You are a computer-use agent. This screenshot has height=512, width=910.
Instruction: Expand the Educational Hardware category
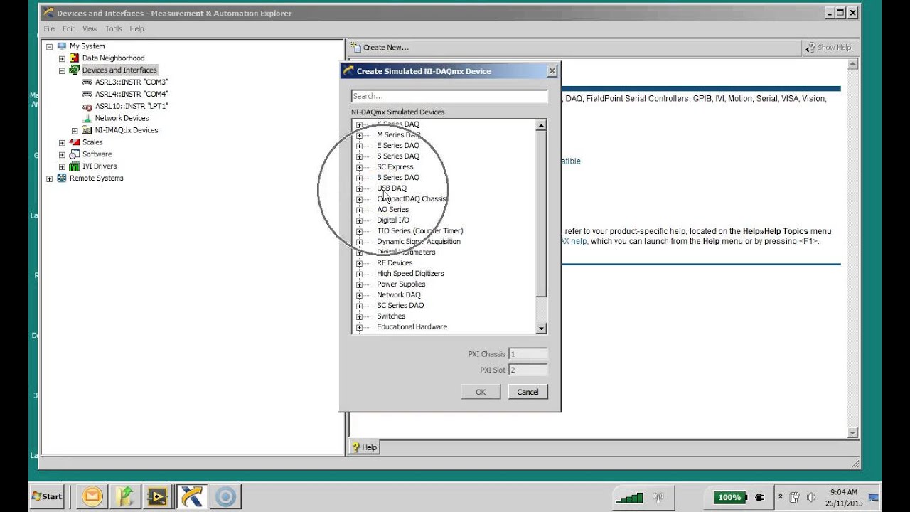(359, 327)
